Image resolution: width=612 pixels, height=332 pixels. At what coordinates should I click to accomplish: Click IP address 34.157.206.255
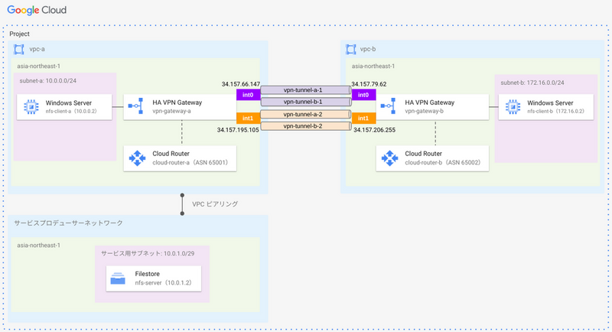[374, 130]
